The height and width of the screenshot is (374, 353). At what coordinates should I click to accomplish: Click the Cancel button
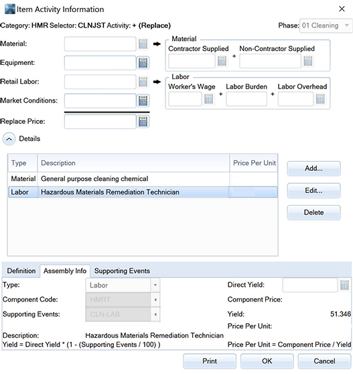(x=324, y=361)
